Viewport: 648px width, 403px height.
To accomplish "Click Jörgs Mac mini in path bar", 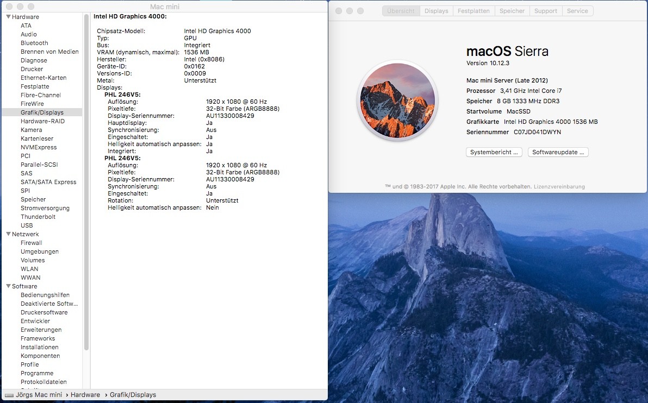I will [x=39, y=395].
